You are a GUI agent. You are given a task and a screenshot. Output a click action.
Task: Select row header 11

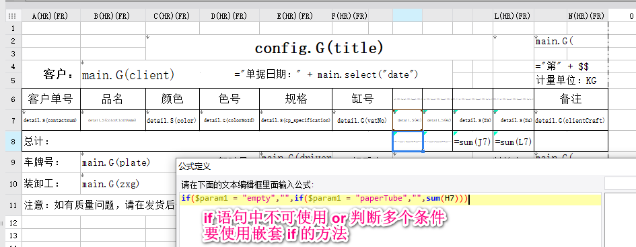click(13, 205)
